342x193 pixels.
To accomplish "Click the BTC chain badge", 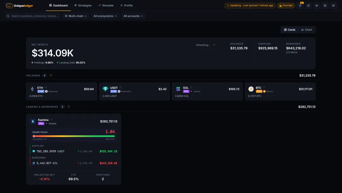I will (259, 91).
